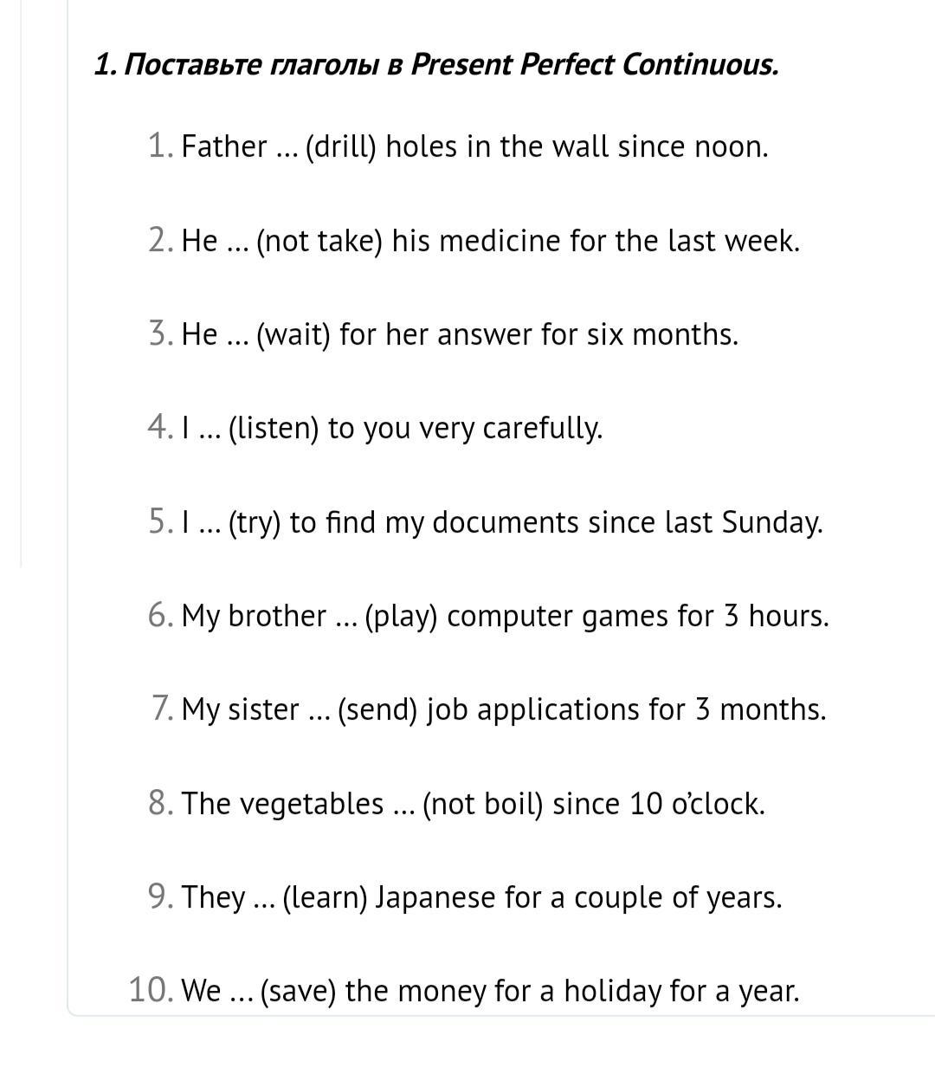This screenshot has width=935, height=1074.
Task: Click the word (send) in sentence seven
Action: [x=378, y=710]
